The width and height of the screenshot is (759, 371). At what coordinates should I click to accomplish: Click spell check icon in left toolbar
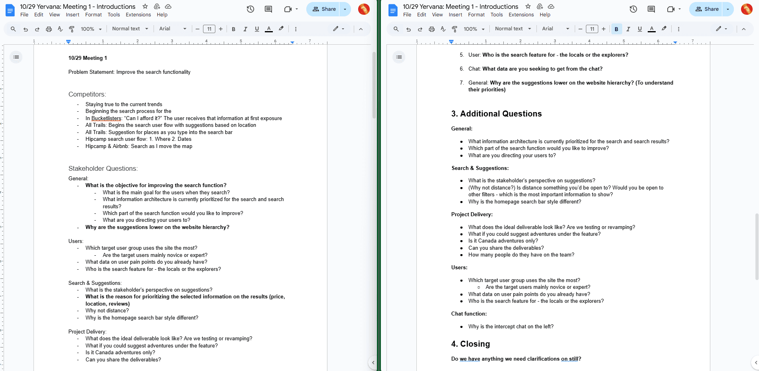click(x=60, y=29)
